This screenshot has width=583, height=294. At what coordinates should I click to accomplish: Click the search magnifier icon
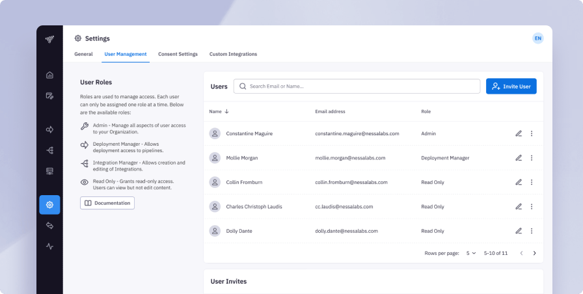coord(243,87)
